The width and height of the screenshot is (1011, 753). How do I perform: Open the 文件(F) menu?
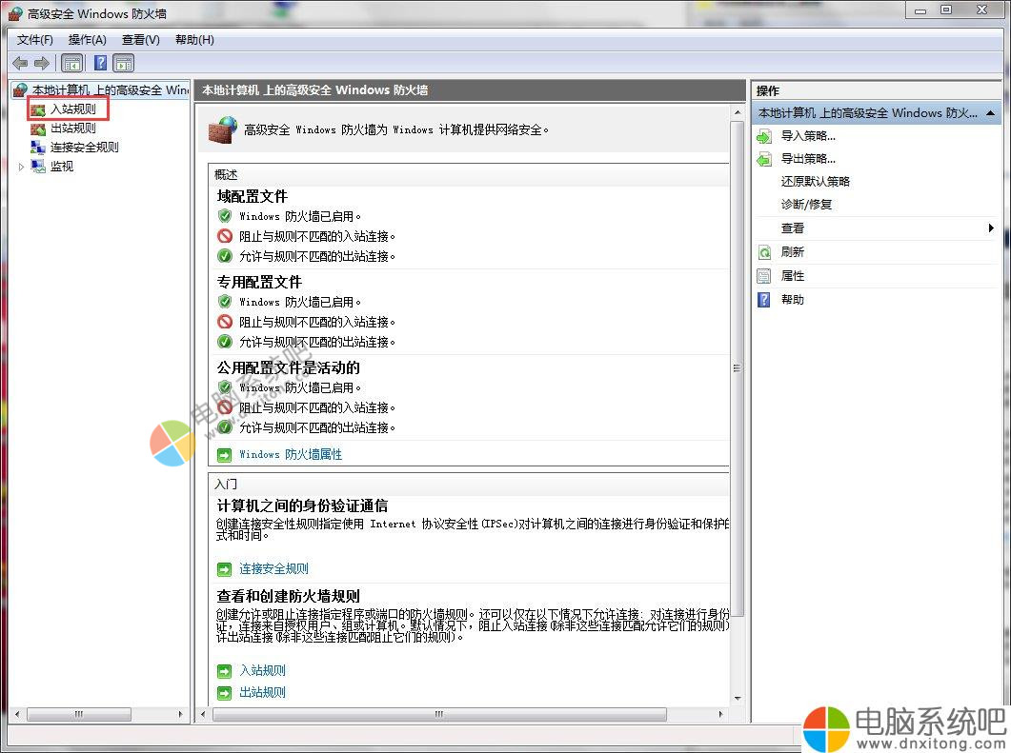coord(35,40)
